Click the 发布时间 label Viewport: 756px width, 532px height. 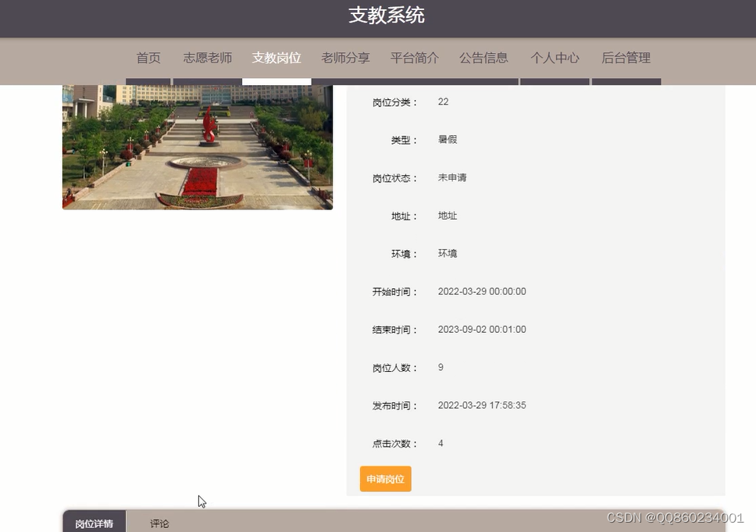coord(394,405)
